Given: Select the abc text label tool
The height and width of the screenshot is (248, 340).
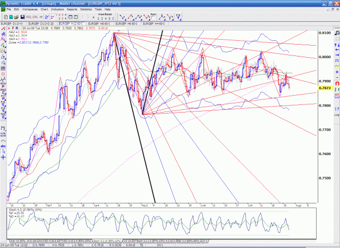Looking at the screenshot, I should pyautogui.click(x=3, y=146).
